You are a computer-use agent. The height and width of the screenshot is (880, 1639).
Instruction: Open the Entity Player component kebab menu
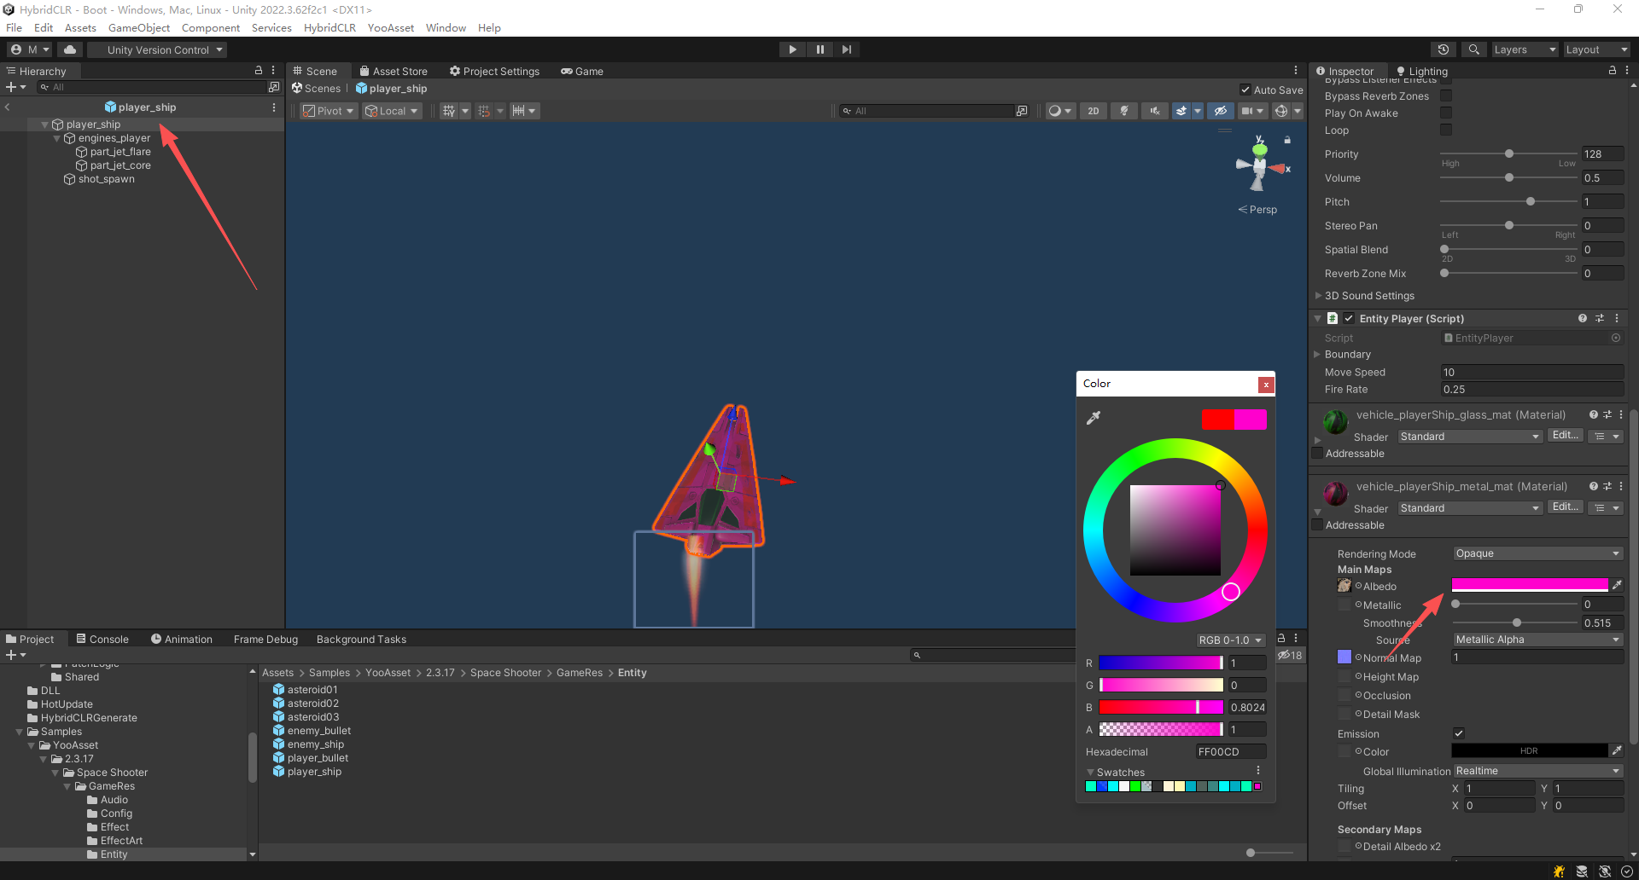(x=1617, y=318)
